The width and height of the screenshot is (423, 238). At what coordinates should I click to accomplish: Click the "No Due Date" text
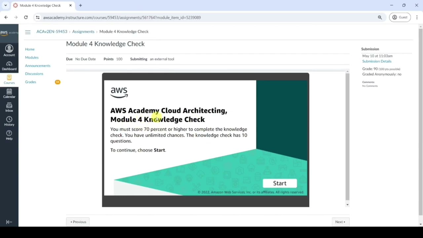(x=85, y=59)
